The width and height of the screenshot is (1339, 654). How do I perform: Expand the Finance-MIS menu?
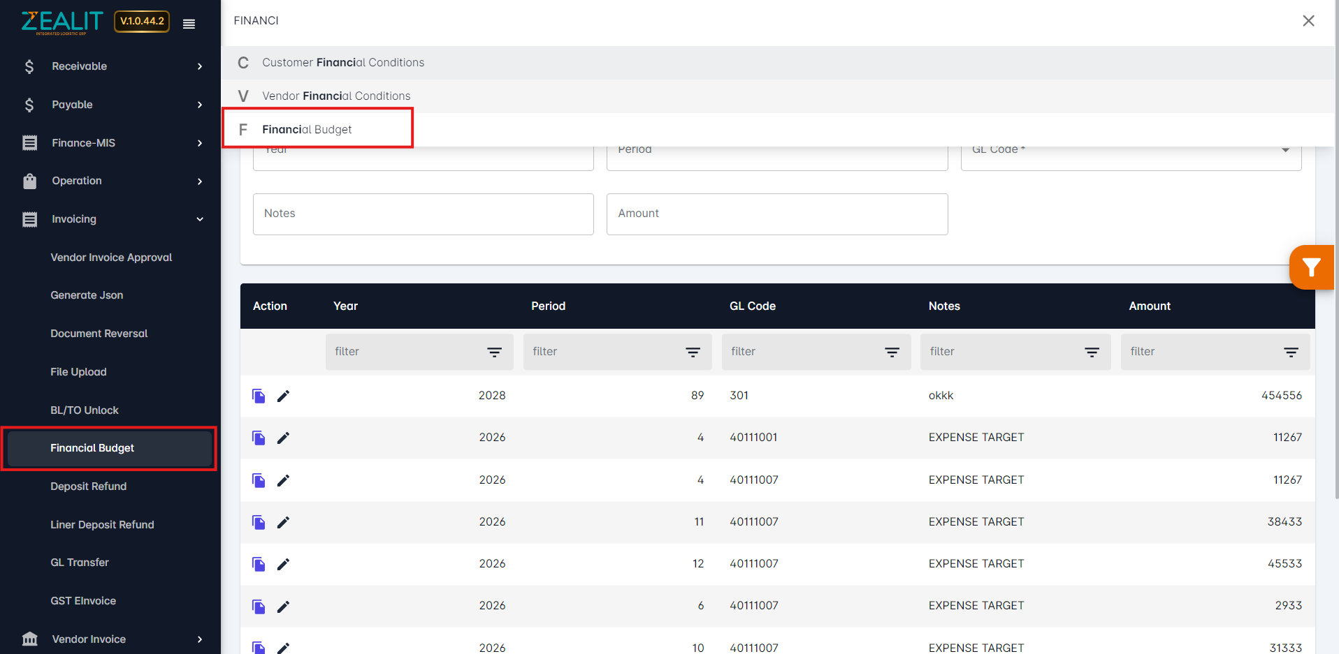(112, 143)
